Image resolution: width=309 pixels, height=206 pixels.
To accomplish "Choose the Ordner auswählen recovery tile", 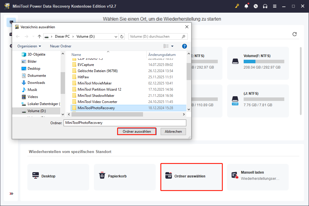I will 191,177.
